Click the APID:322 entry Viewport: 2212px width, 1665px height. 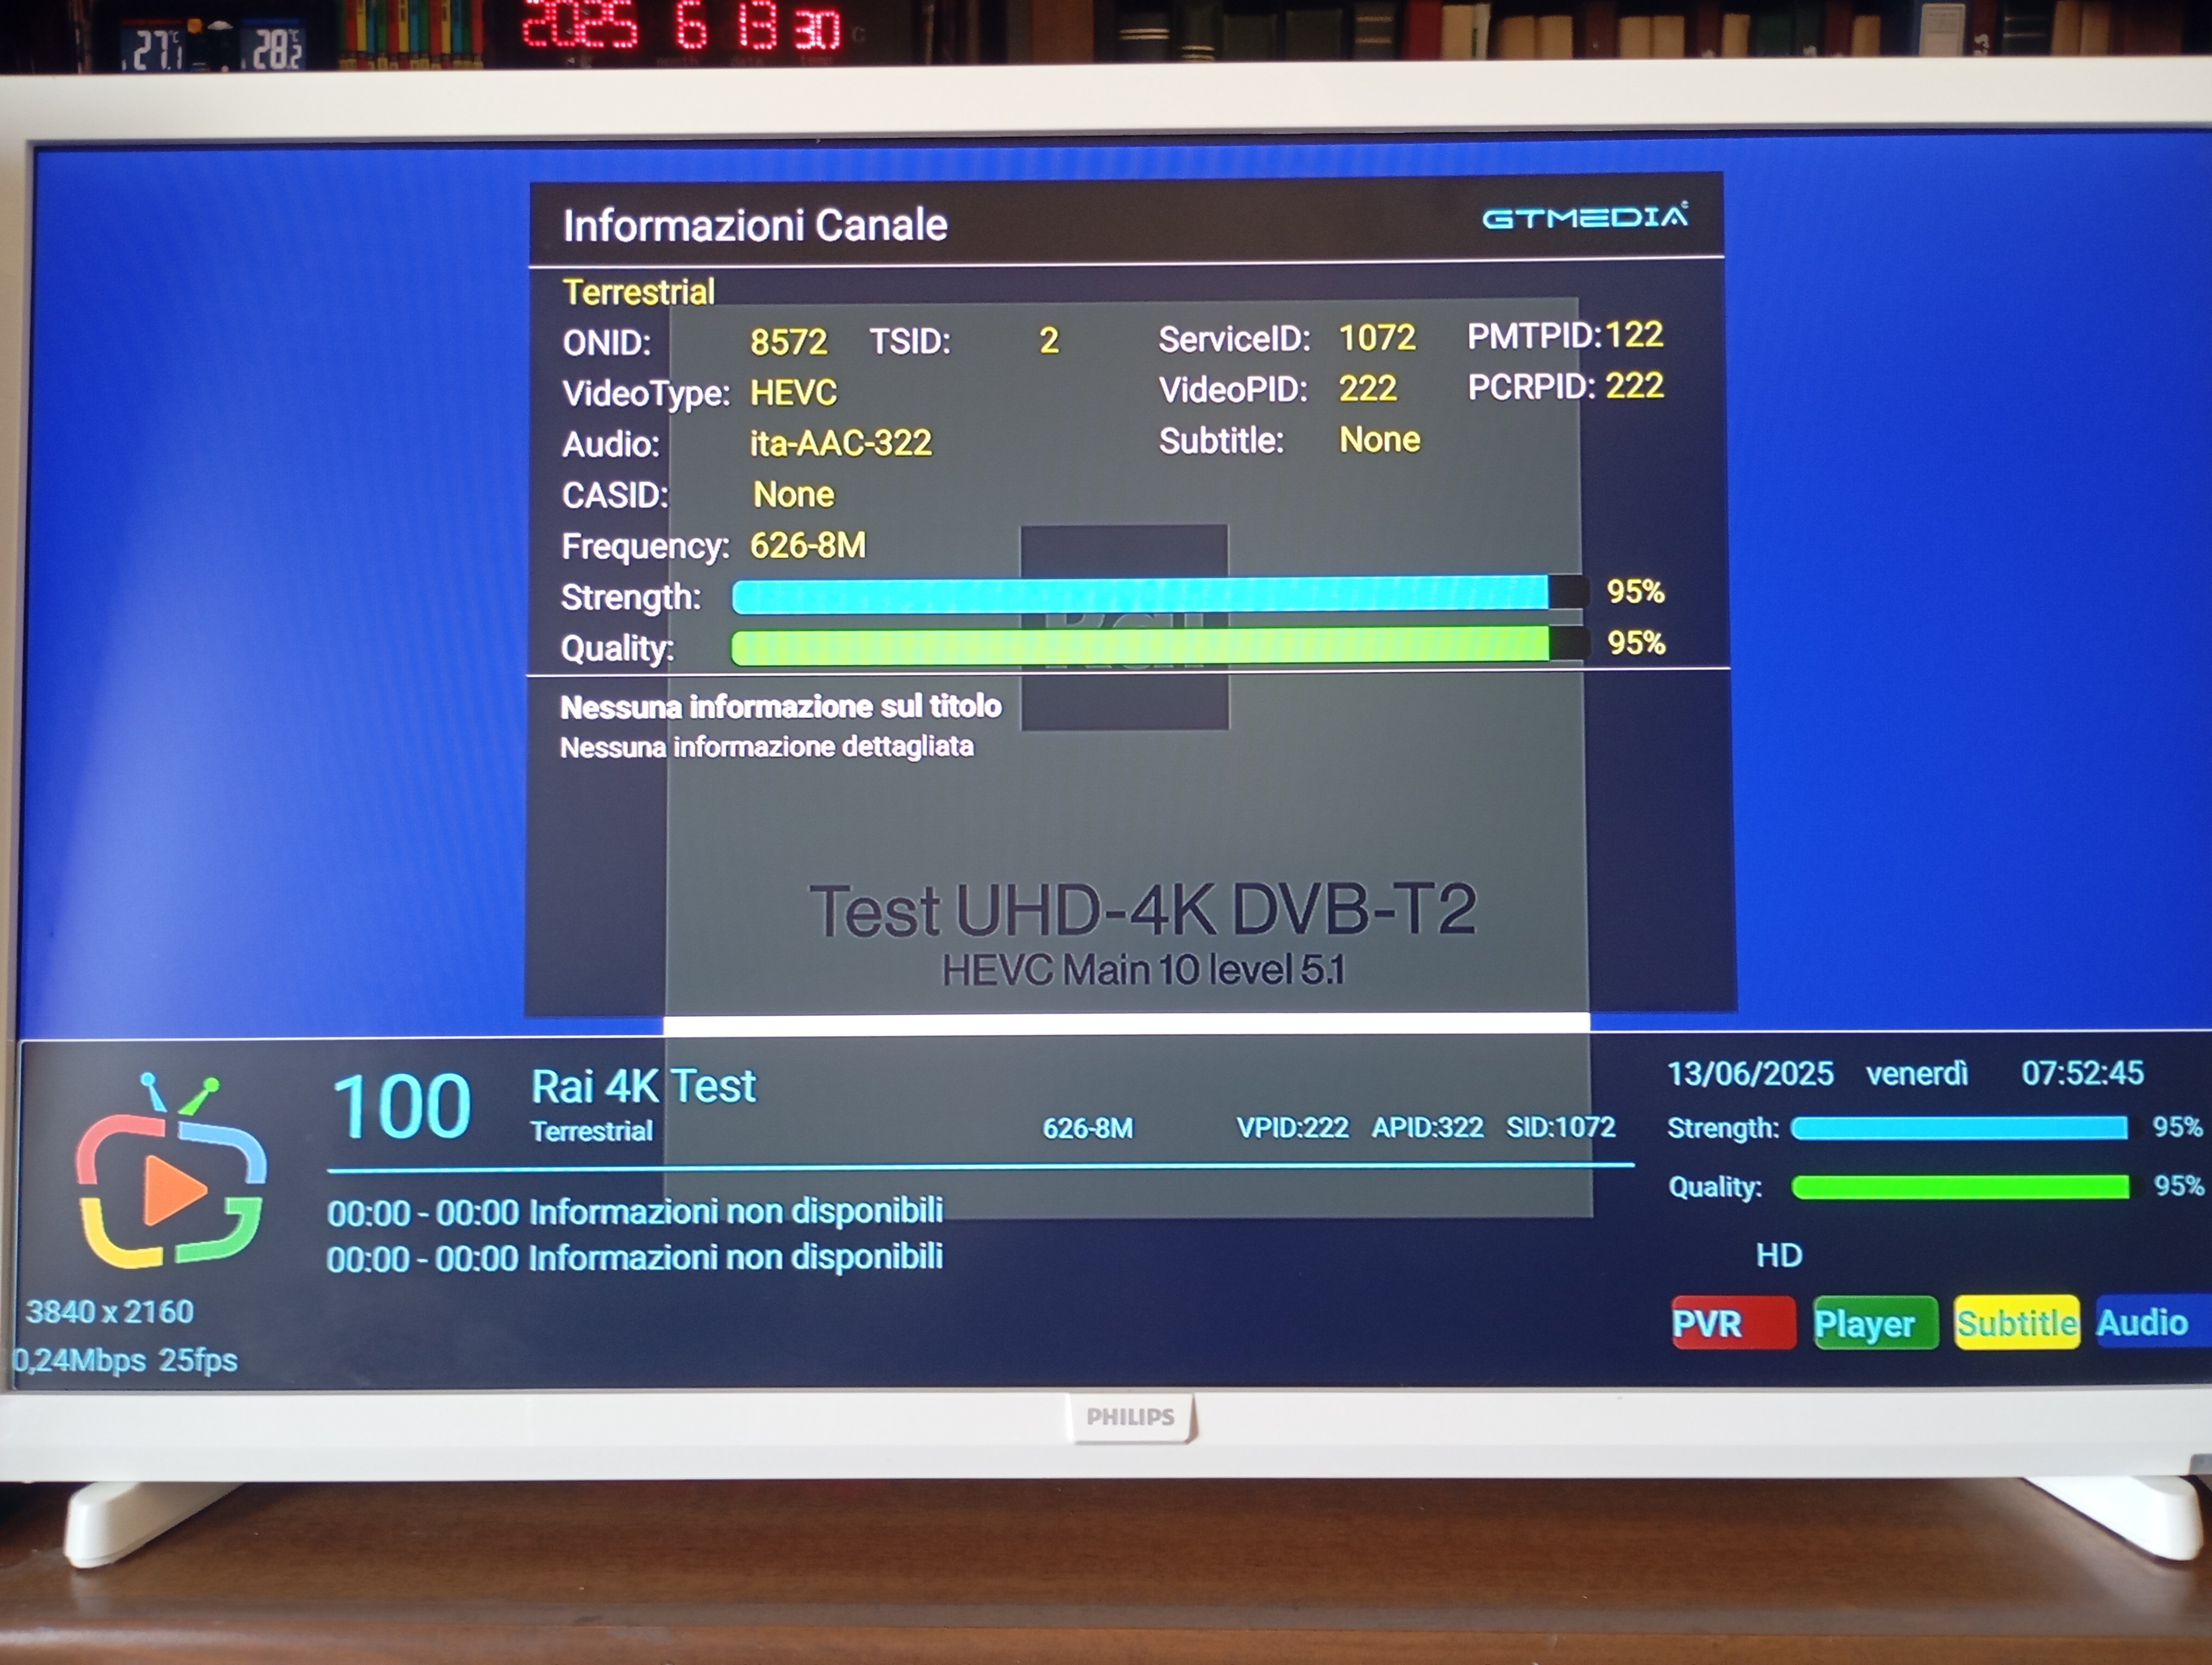[x=1428, y=1127]
